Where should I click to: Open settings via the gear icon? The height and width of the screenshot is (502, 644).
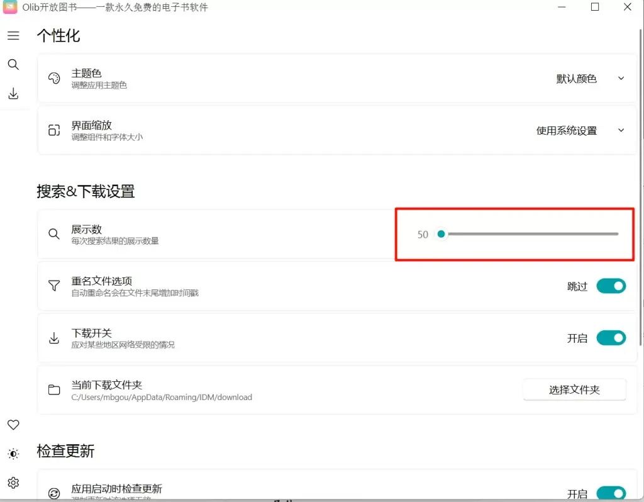click(x=13, y=481)
